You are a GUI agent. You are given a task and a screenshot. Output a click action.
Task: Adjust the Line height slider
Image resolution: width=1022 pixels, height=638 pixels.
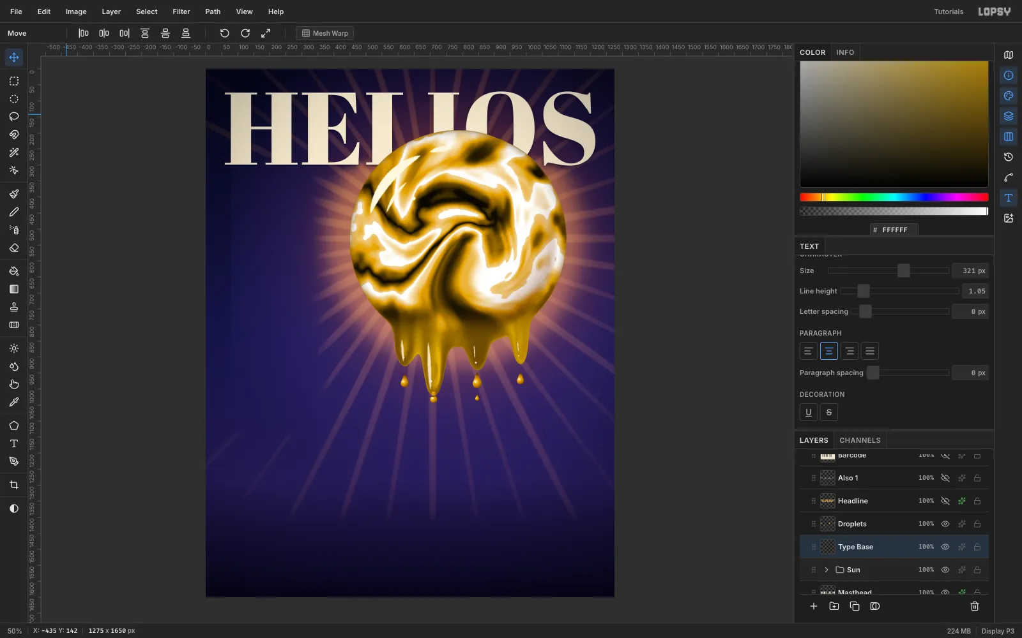tap(899, 291)
